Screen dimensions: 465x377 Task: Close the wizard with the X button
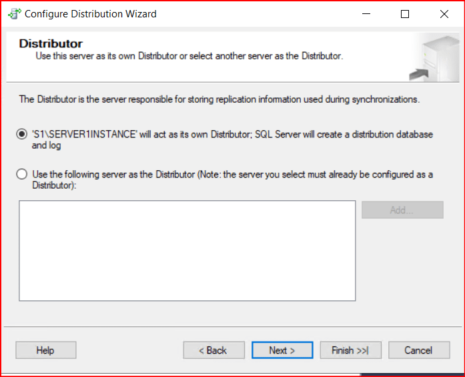click(444, 13)
